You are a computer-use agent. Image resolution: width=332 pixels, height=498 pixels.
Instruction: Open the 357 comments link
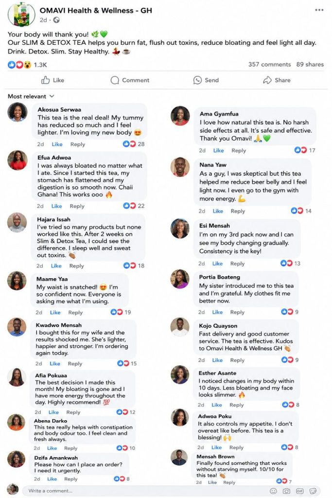269,65
